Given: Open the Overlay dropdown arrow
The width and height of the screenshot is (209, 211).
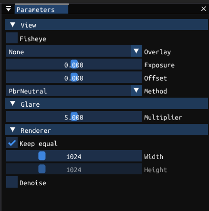Looking at the screenshot, I should [136, 51].
